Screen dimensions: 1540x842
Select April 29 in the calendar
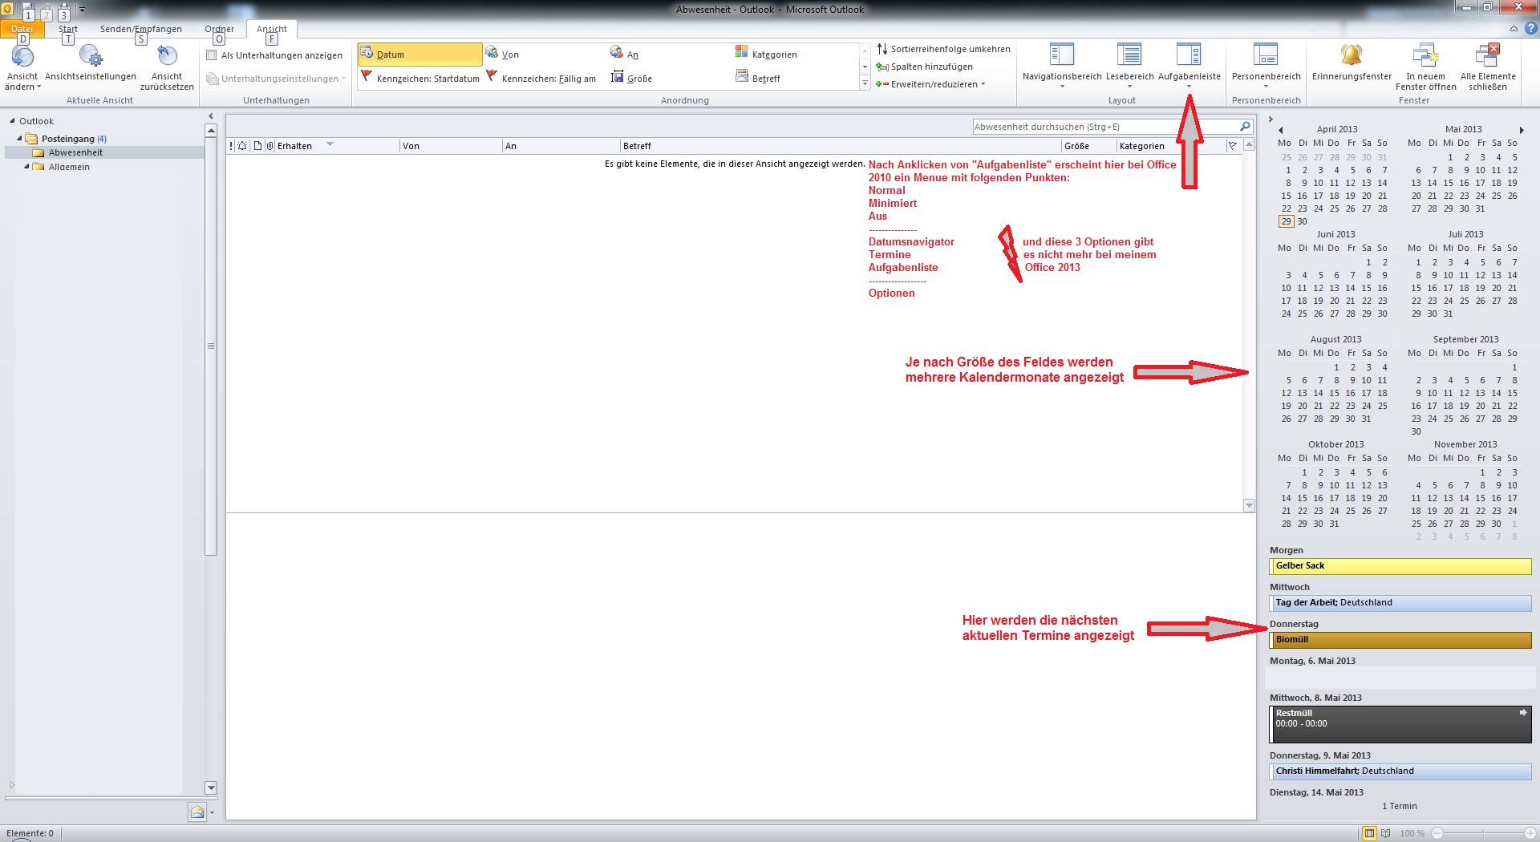click(1286, 221)
